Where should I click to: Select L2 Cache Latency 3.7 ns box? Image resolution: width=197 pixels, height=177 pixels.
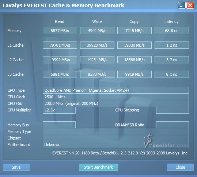[x=172, y=60]
